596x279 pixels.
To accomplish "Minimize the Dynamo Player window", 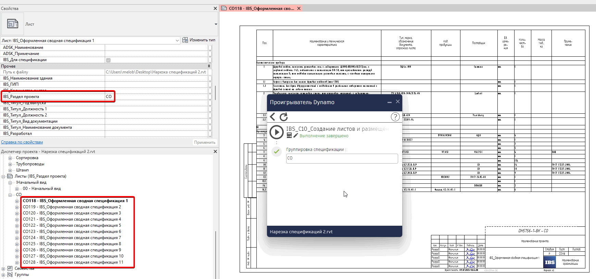I will coord(390,102).
